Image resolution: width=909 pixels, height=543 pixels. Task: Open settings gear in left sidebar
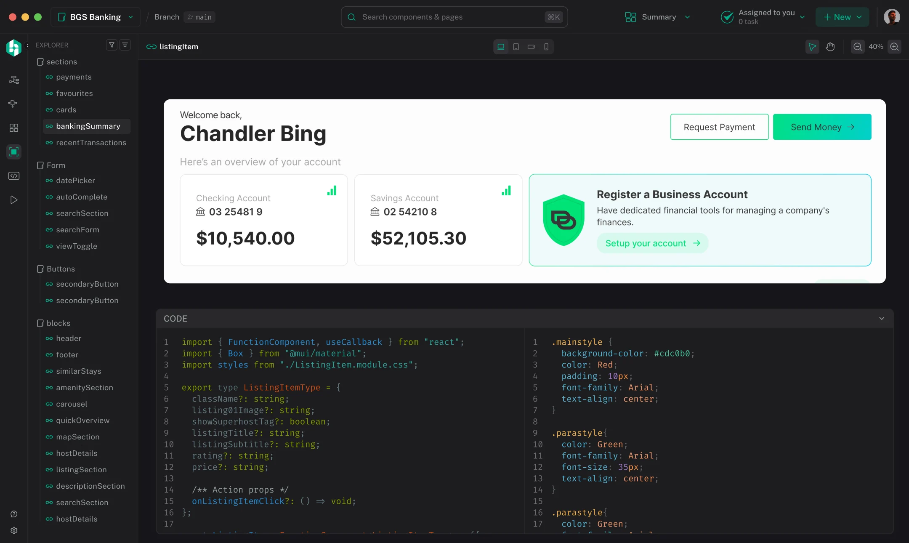[14, 530]
